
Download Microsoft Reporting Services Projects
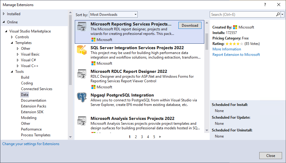click(x=190, y=25)
